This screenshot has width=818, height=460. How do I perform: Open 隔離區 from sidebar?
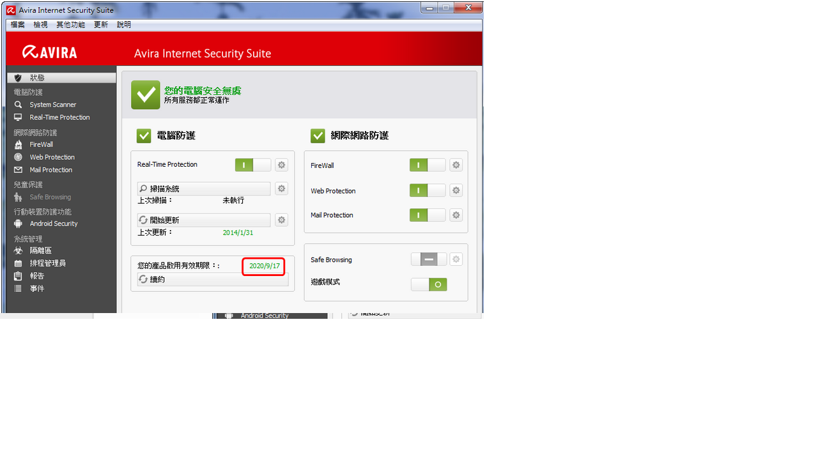[x=41, y=251]
